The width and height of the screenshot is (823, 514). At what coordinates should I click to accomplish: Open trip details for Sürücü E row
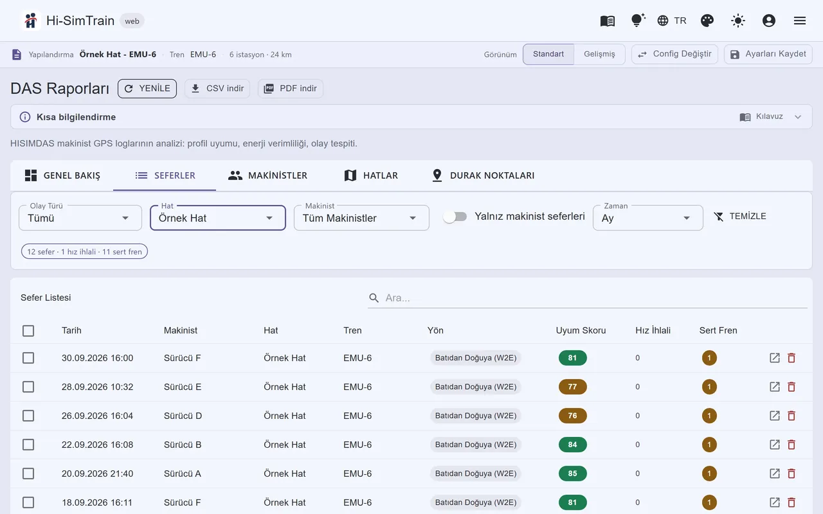tap(775, 387)
